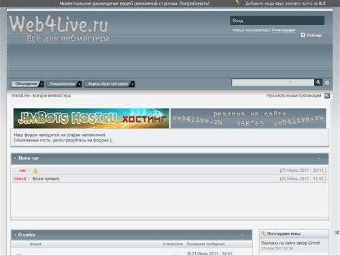The height and width of the screenshot is (255, 340).
Task: Open the Реклама на сайте автор Grinch topic
Action: 290,243
